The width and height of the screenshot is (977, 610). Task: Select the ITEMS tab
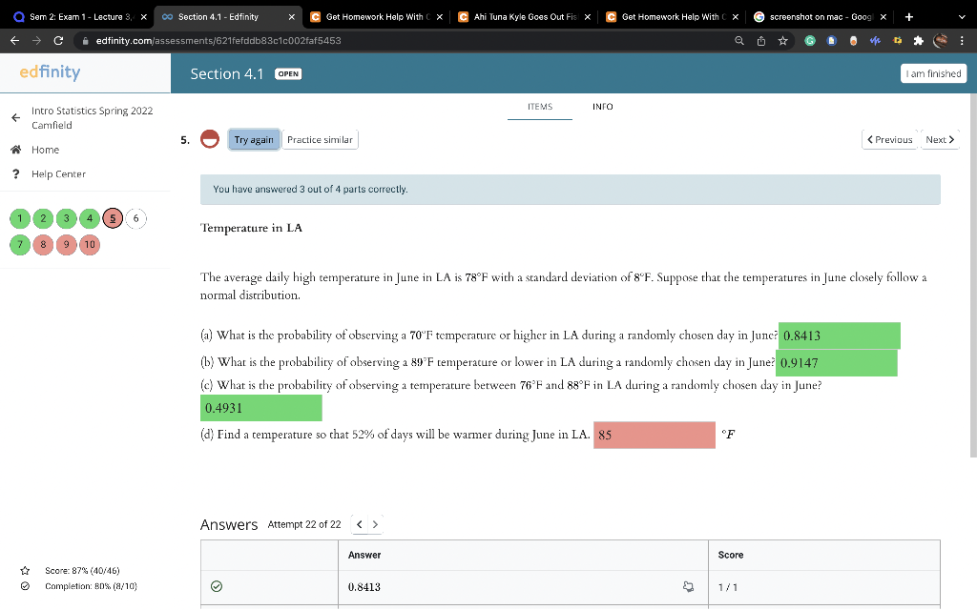(x=540, y=107)
